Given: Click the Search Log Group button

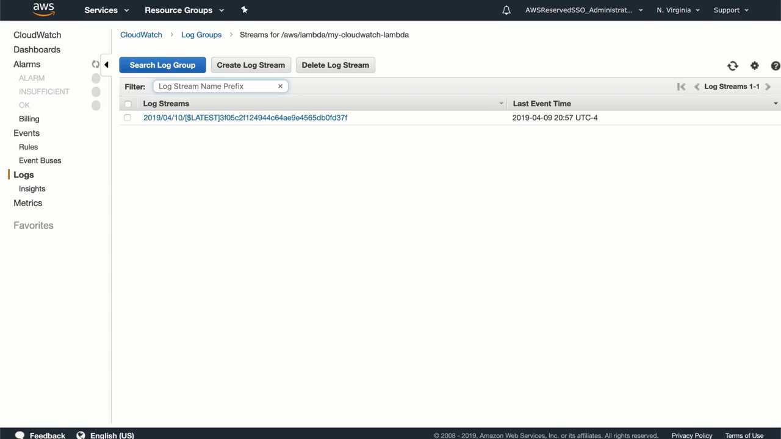Looking at the screenshot, I should pyautogui.click(x=162, y=65).
